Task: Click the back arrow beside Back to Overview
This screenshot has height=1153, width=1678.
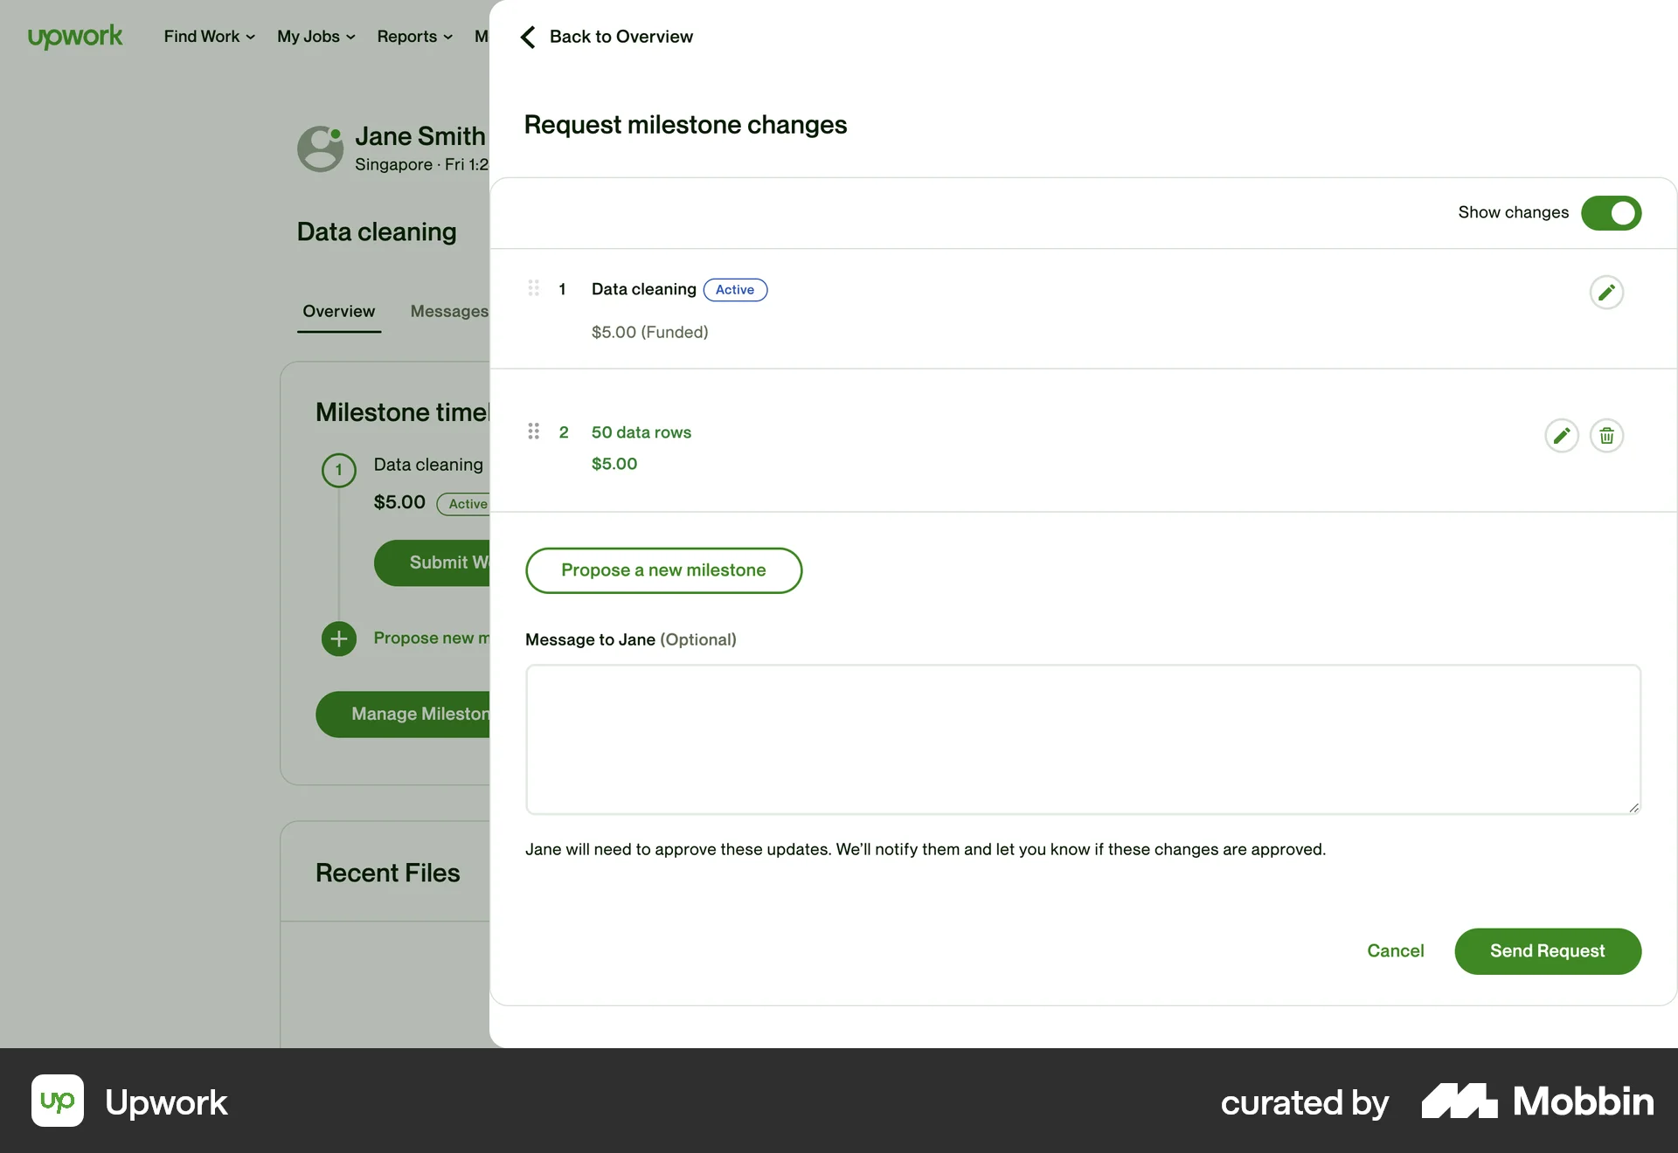Action: [528, 37]
